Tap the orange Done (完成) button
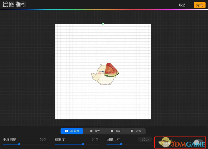 (x=199, y=5)
